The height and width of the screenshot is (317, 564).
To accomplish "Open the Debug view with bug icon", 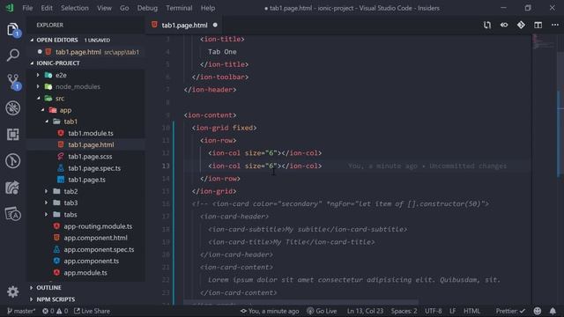I will point(13,108).
